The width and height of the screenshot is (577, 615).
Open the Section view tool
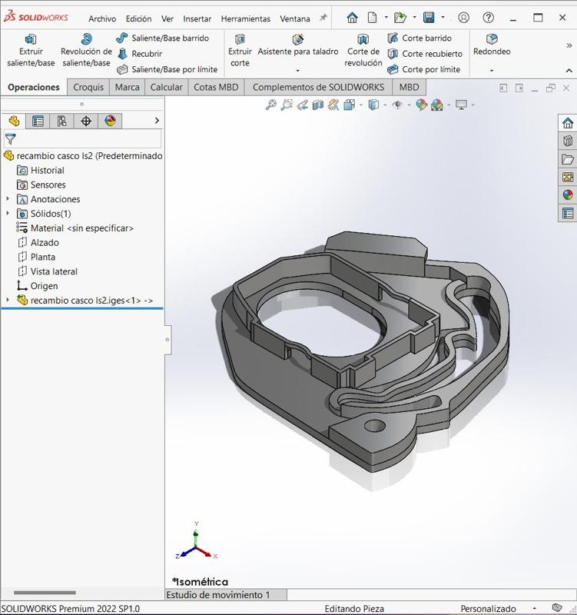[318, 105]
